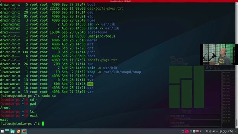Viewport: 238px width, 134px height.
Task: Click the 'lib64' symlink name
Action: (92, 28)
